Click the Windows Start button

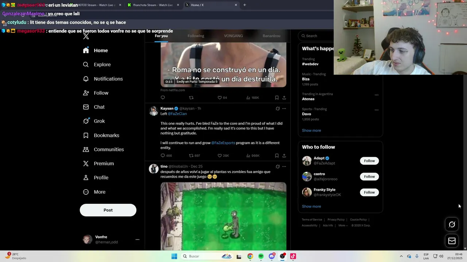pyautogui.click(x=174, y=257)
